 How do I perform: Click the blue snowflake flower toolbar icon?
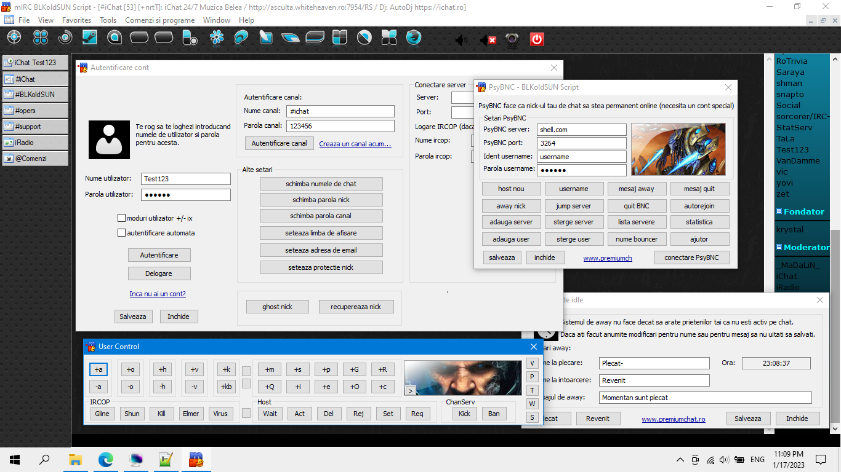pyautogui.click(x=217, y=38)
